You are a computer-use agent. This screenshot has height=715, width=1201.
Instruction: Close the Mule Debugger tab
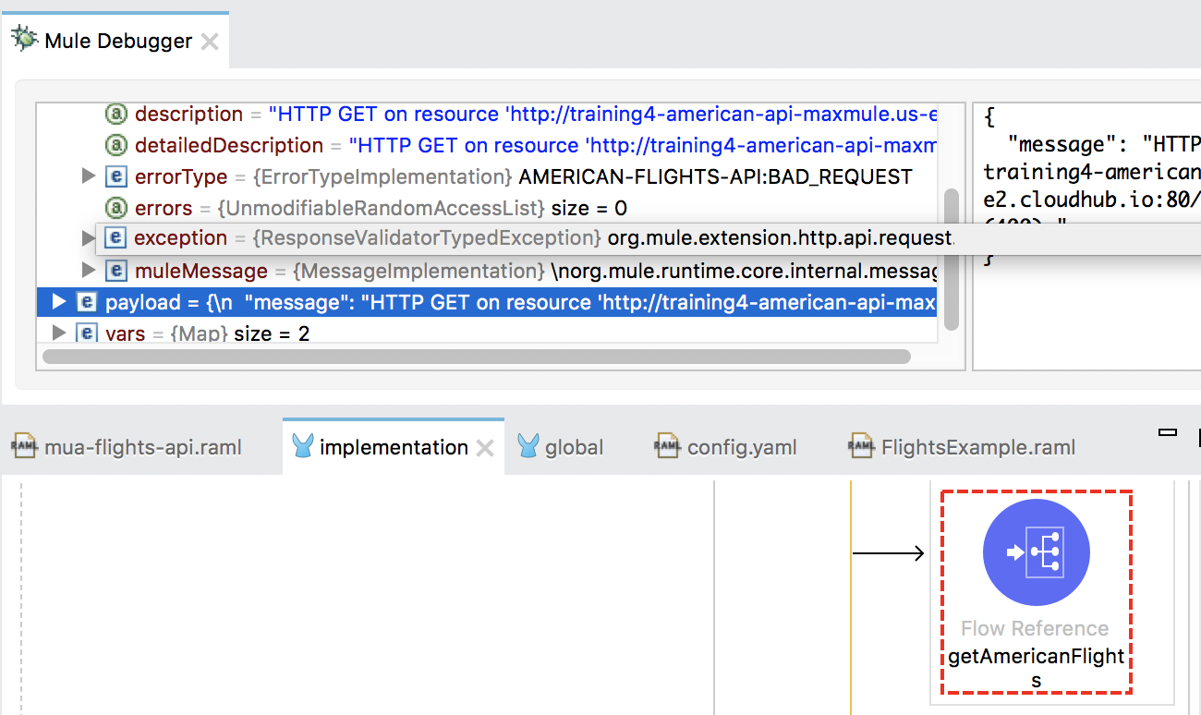click(210, 42)
